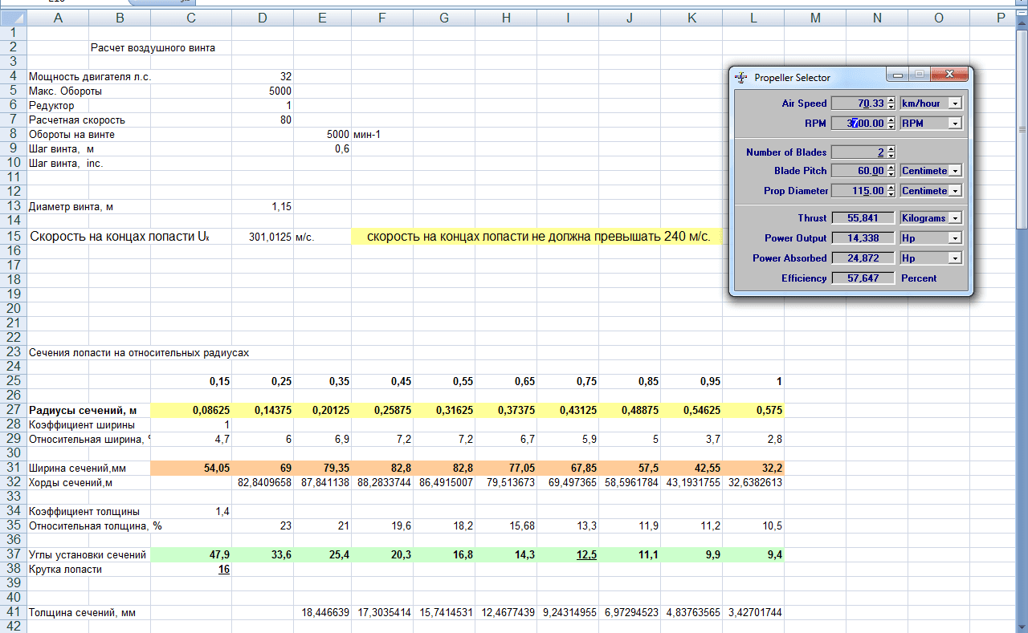Minimize the Propeller Selector window
The image size is (1028, 633).
(897, 75)
